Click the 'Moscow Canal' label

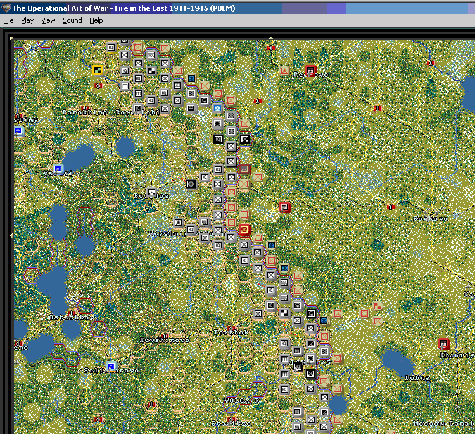pyautogui.click(x=444, y=423)
